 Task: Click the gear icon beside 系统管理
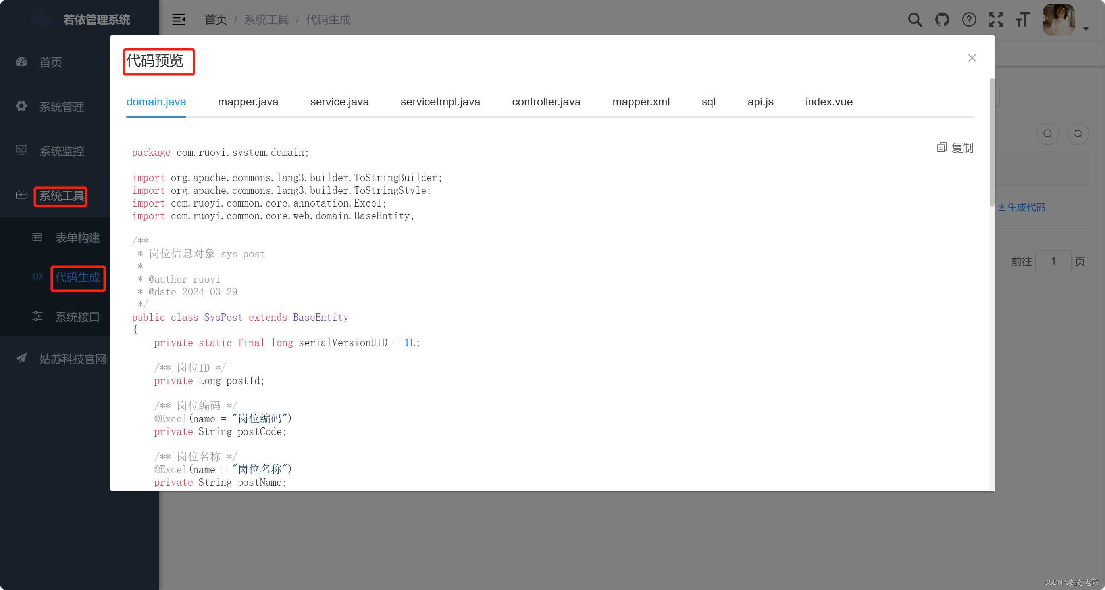click(x=21, y=106)
